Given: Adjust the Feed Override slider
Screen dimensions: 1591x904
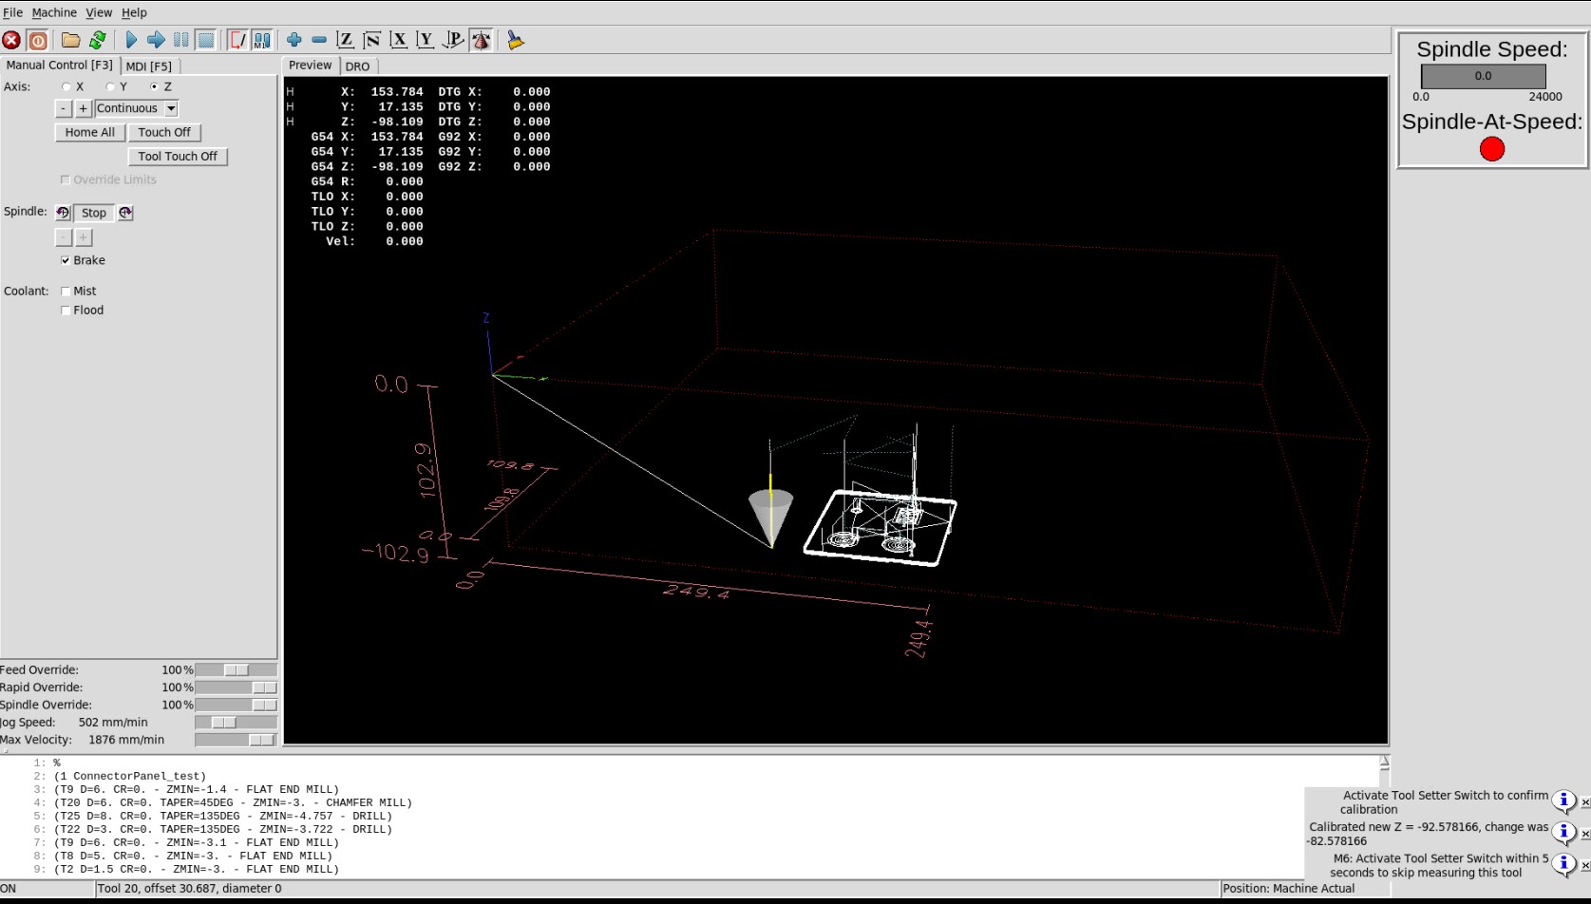Looking at the screenshot, I should pyautogui.click(x=236, y=670).
